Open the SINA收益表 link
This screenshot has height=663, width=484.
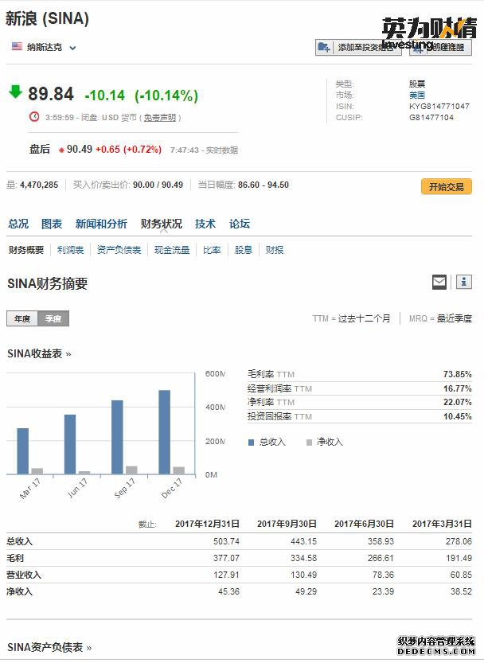pyautogui.click(x=39, y=353)
